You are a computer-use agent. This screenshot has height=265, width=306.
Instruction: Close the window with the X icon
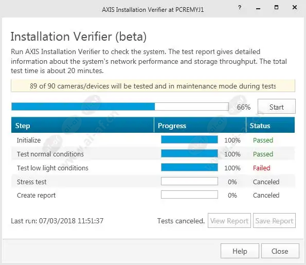coord(295,7)
